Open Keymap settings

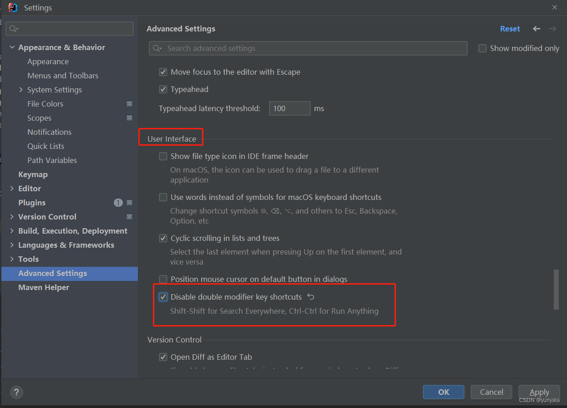tap(33, 174)
